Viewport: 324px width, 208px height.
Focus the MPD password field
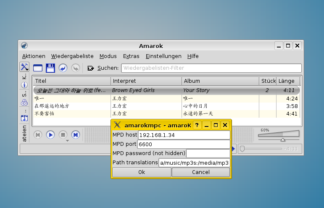point(208,153)
